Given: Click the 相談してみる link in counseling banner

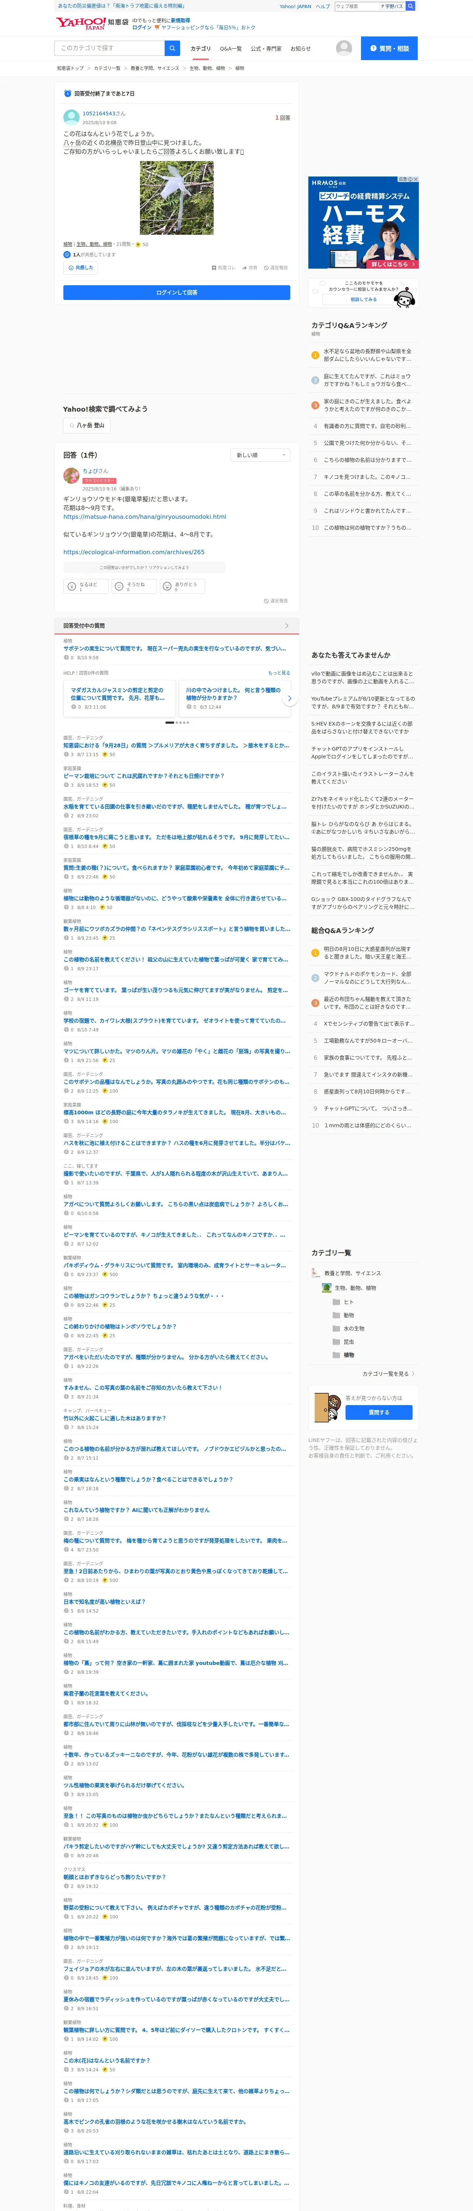Looking at the screenshot, I should [363, 300].
